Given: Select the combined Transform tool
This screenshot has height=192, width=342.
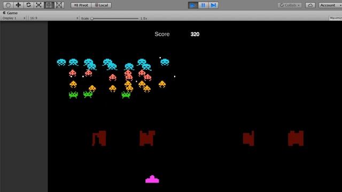Looking at the screenshot, I should pos(59,5).
